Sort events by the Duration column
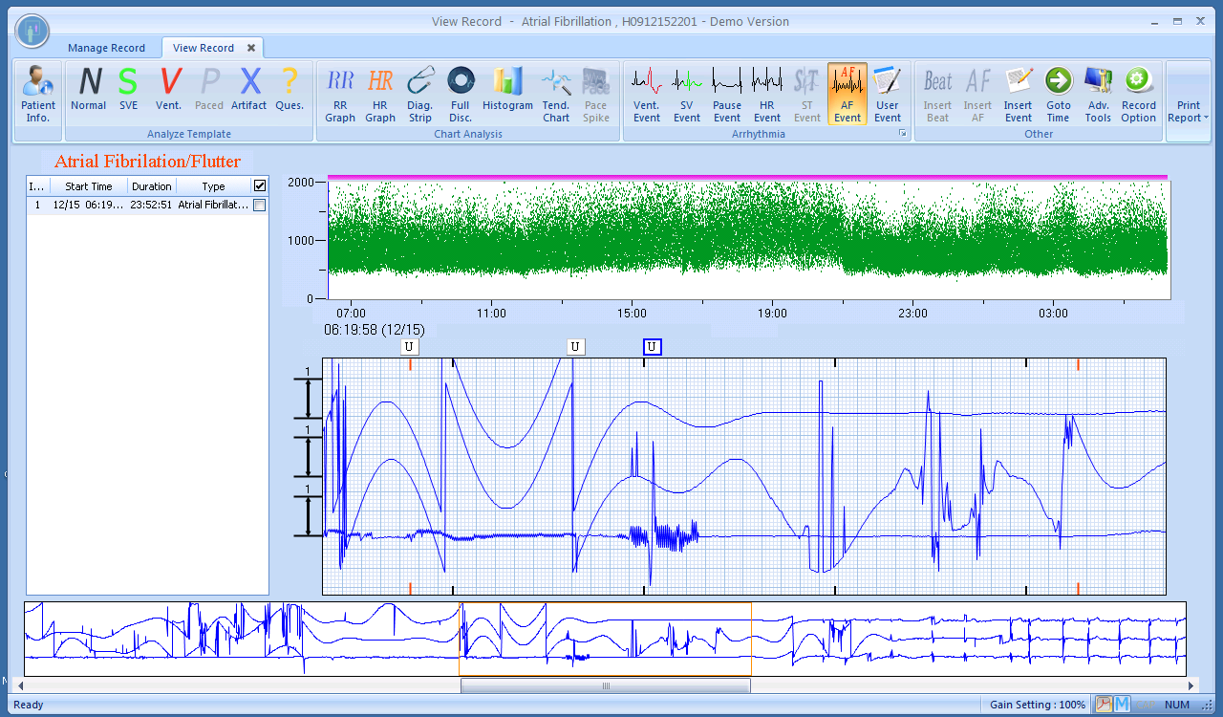The image size is (1223, 717). click(x=152, y=186)
